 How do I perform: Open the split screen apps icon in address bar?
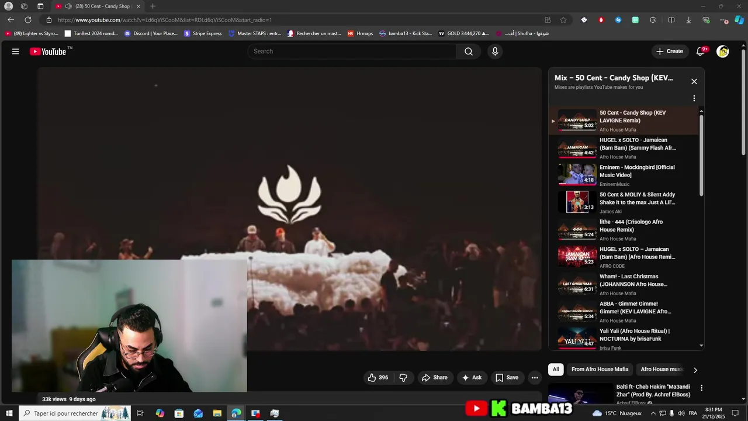pyautogui.click(x=548, y=20)
